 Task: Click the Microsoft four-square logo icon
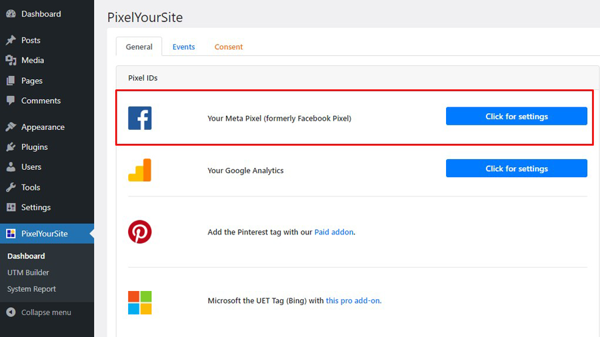click(140, 302)
